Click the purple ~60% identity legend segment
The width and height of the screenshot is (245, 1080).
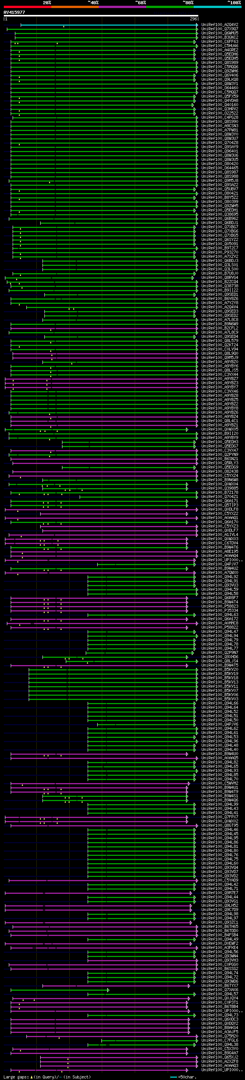coord(123,7)
